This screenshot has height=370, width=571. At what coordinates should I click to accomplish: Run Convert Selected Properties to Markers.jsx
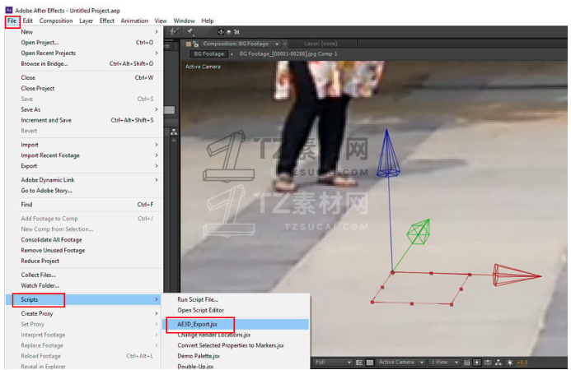click(x=236, y=345)
